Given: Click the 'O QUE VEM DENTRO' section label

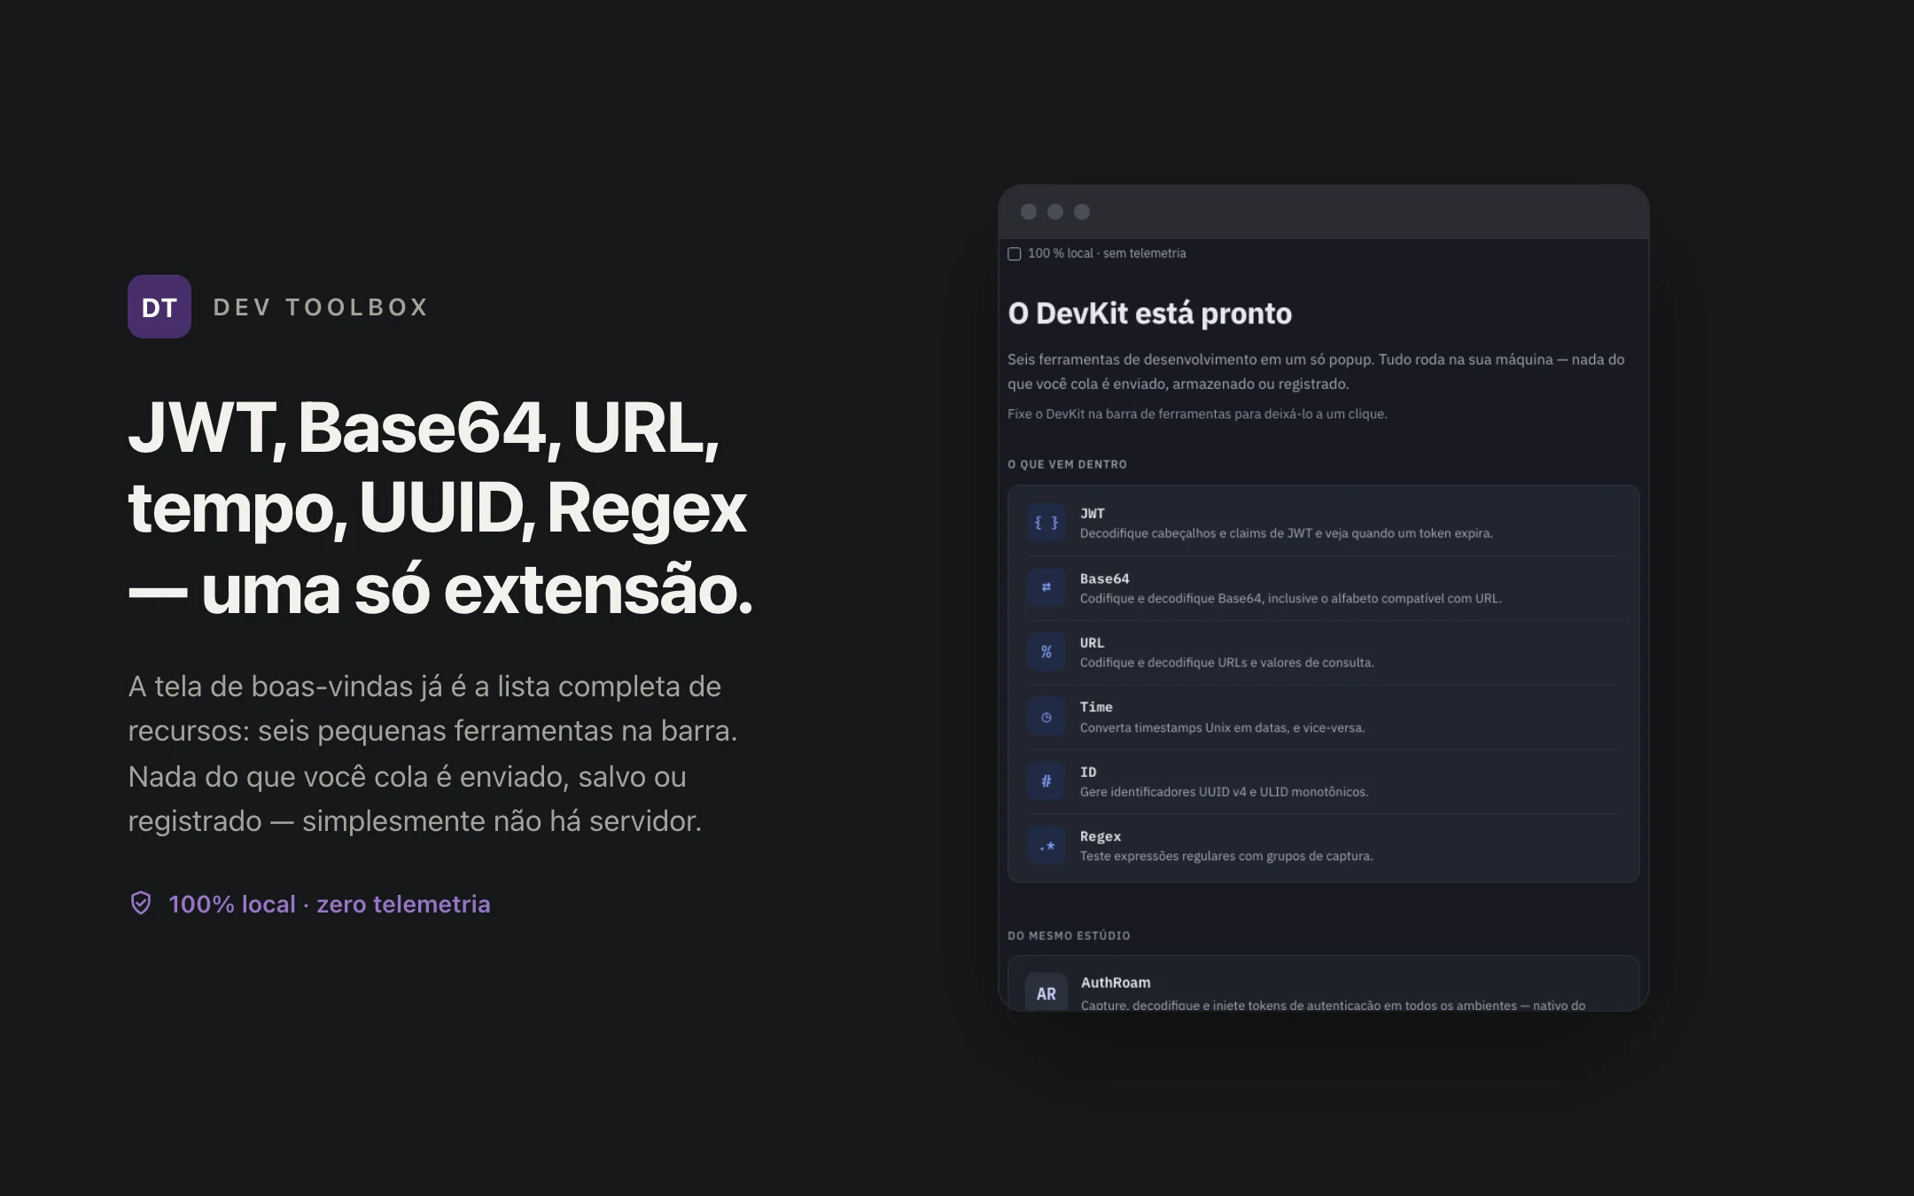Looking at the screenshot, I should tap(1068, 464).
